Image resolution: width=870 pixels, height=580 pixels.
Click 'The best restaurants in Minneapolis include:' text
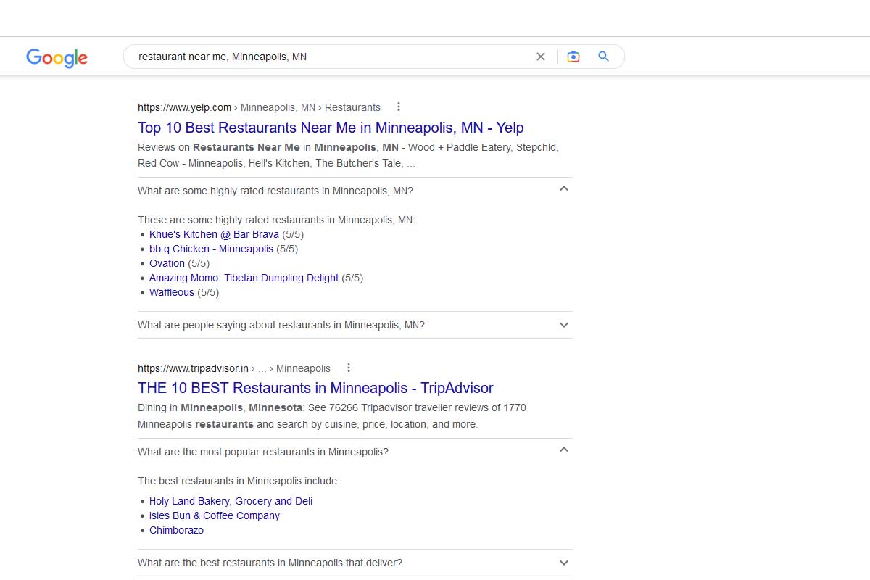click(239, 481)
